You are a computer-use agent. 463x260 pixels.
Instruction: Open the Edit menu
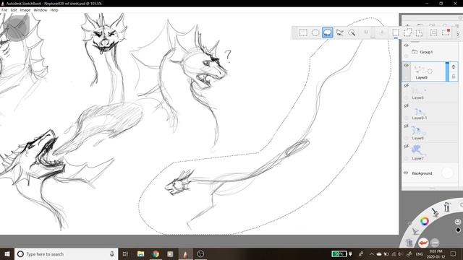coord(14,10)
